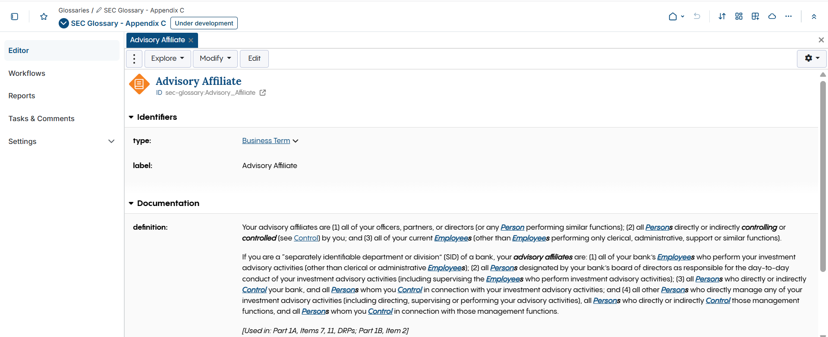Click the orange Advisory Affiliate document icon

139,84
